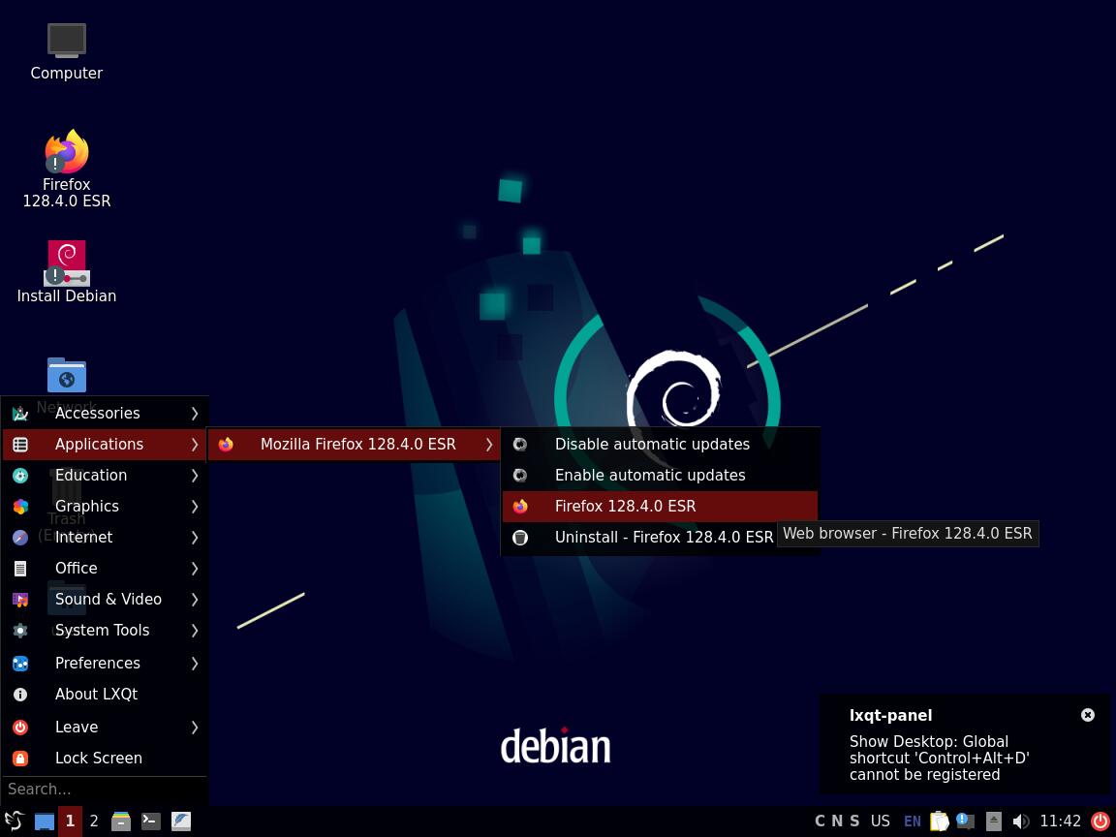Viewport: 1116px width, 837px height.
Task: Open removable media eject tray icon
Action: click(994, 821)
